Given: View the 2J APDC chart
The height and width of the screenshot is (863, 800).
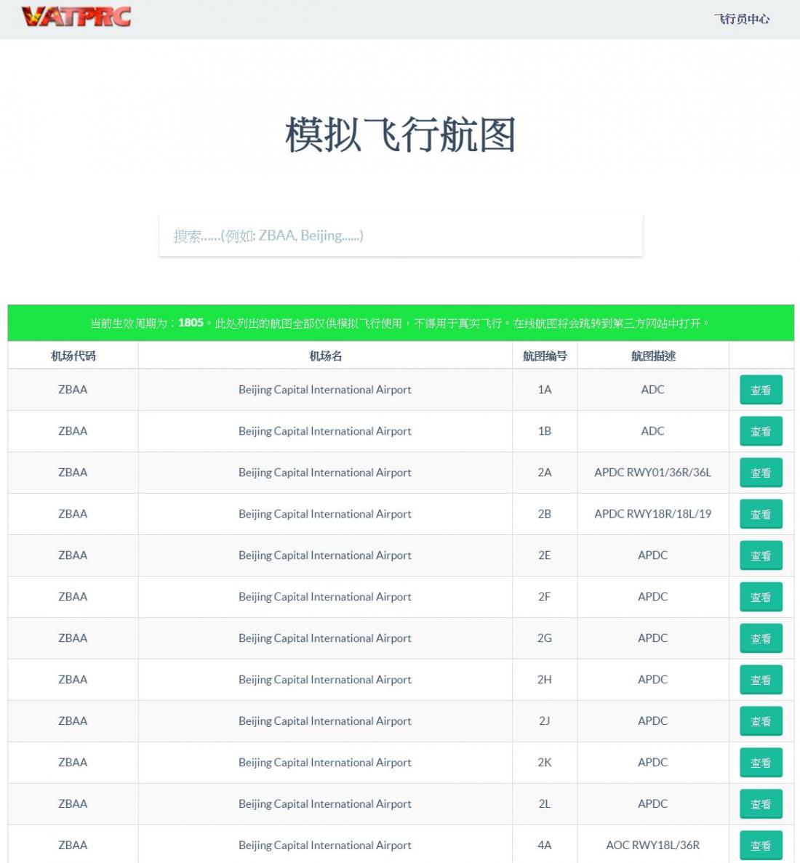Looking at the screenshot, I should 761,721.
